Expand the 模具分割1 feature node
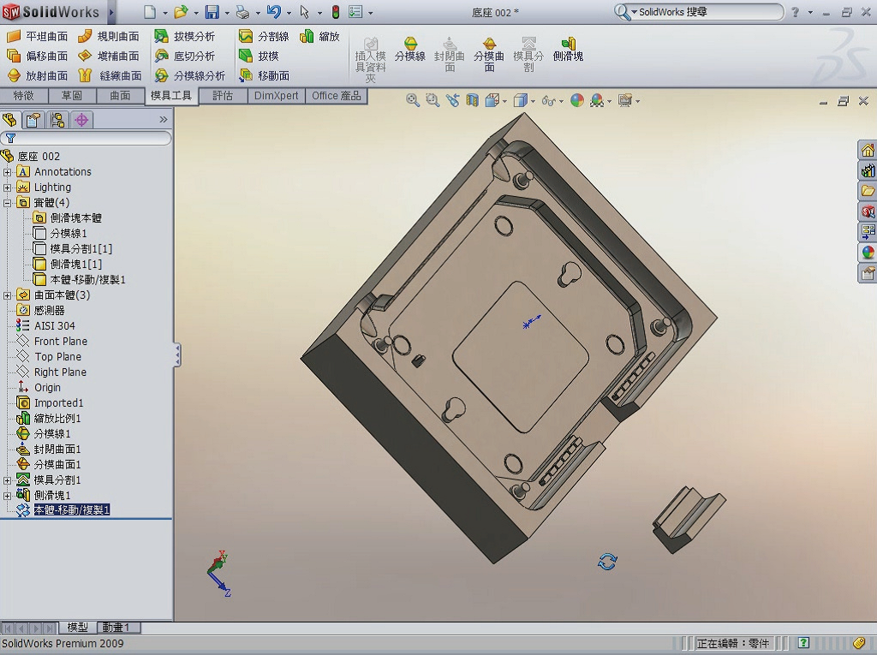This screenshot has height=655, width=877. (7, 480)
